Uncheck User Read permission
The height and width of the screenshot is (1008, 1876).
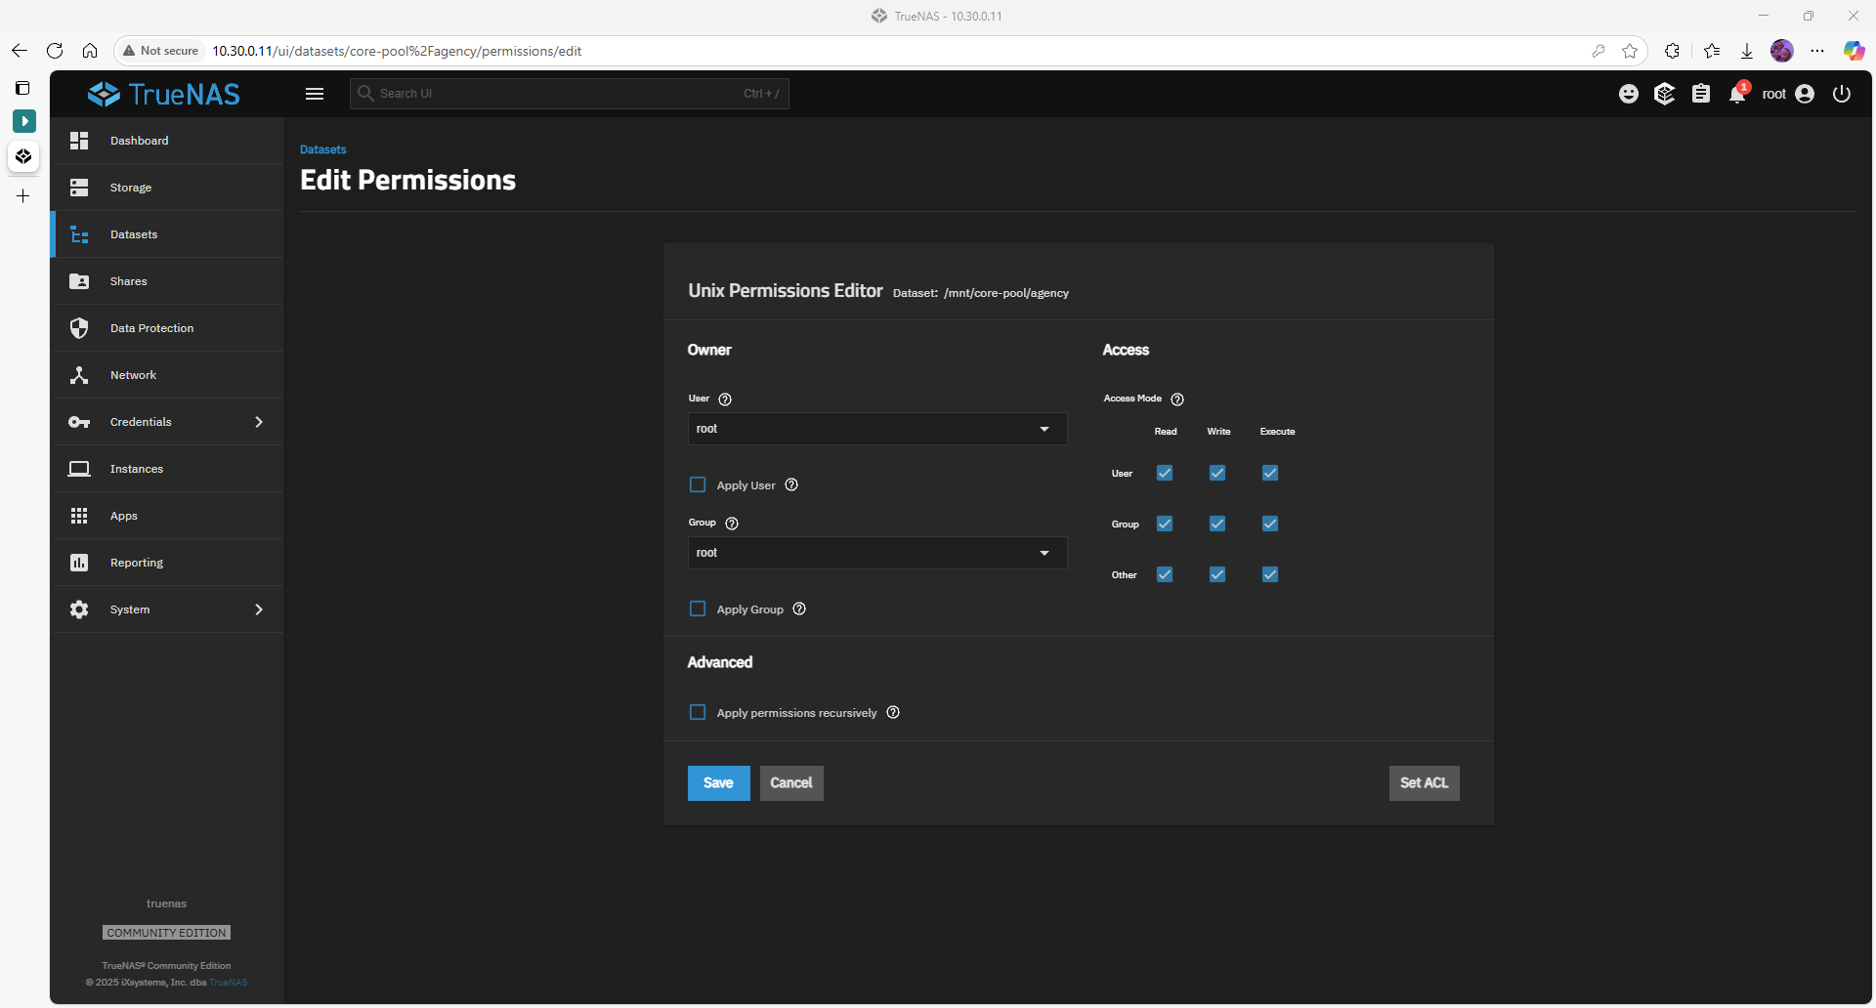pos(1165,473)
